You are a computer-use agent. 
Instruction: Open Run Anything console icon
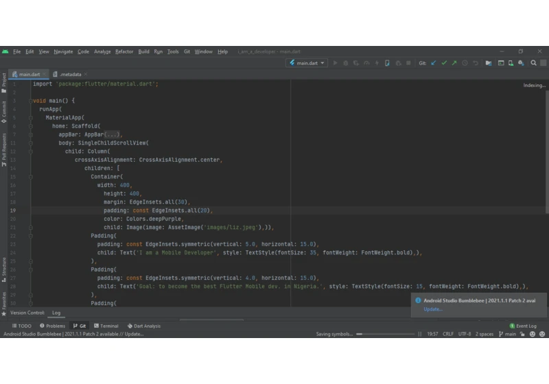tap(501, 63)
